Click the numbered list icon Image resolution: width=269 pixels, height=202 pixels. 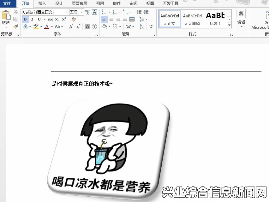[x=115, y=12]
